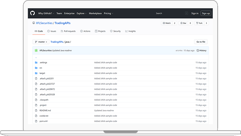Screen dimensions: 241x136
Task: Open the Marketplace link
Action: (95, 13)
